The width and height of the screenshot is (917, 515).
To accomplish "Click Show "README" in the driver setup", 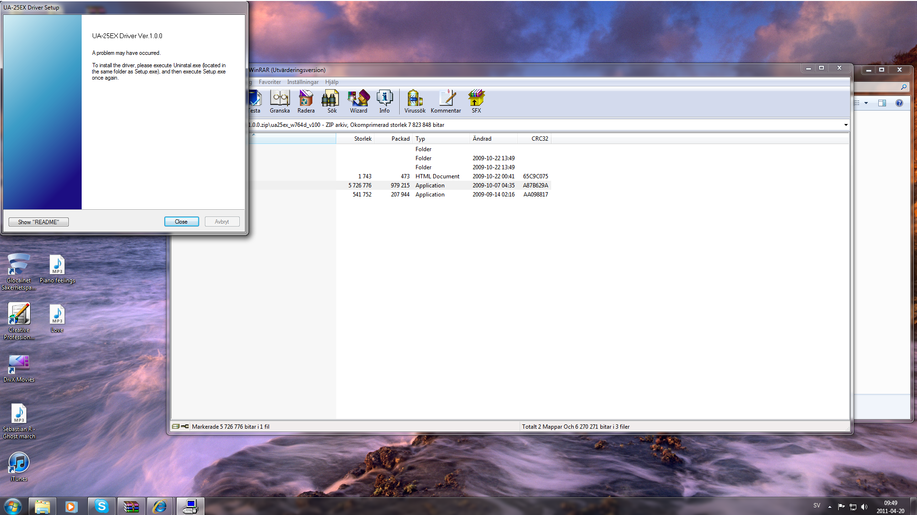I will coord(39,222).
